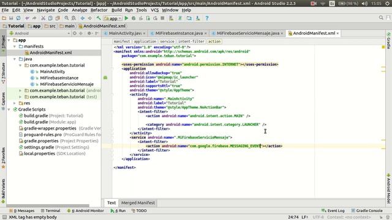Open the Gradle Console
The height and width of the screenshot is (220, 392).
click(x=367, y=211)
